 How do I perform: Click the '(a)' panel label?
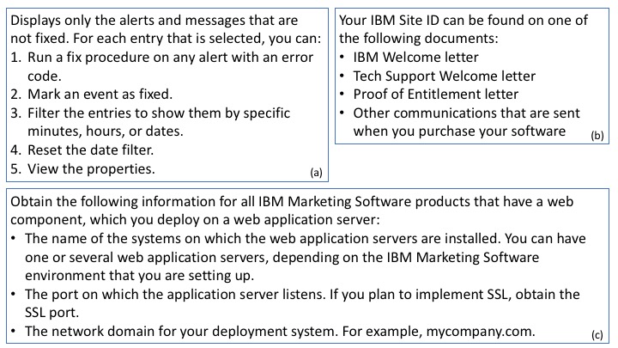pos(316,173)
